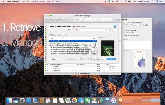Click the blue Retrieve button
Viewport: 165px width, 105px height.
coord(111,59)
